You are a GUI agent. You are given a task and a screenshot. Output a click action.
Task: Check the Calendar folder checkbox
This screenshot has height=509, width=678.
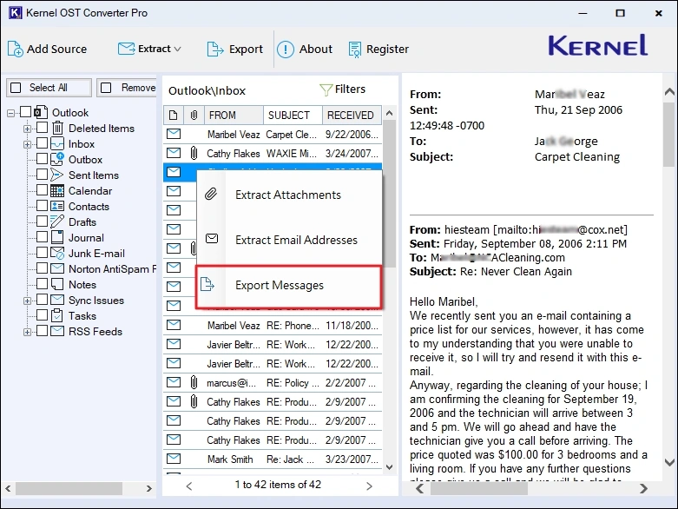tap(42, 190)
